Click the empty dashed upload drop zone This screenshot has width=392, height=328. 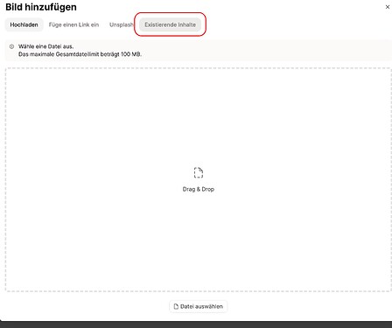tap(199, 179)
